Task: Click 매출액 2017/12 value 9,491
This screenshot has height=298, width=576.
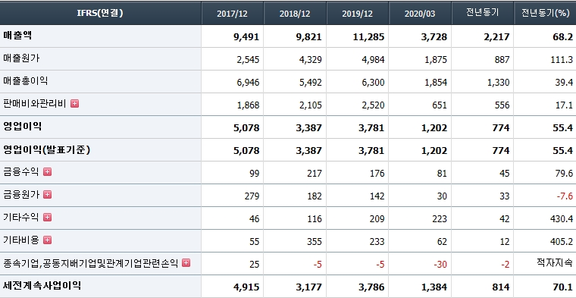Action: click(246, 36)
